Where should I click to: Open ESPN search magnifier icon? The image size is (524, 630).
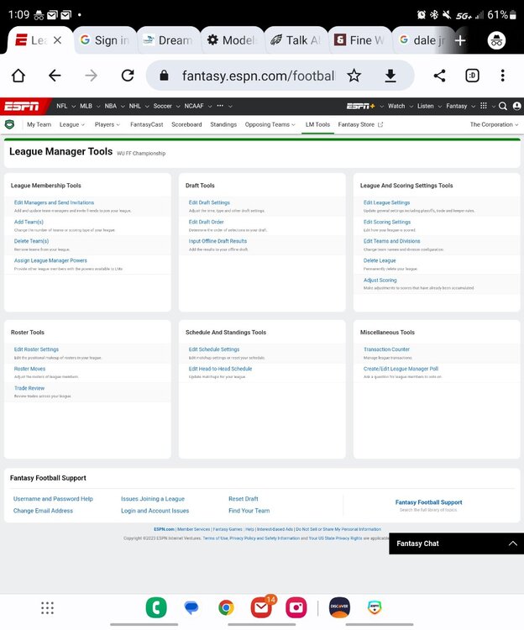pos(503,106)
